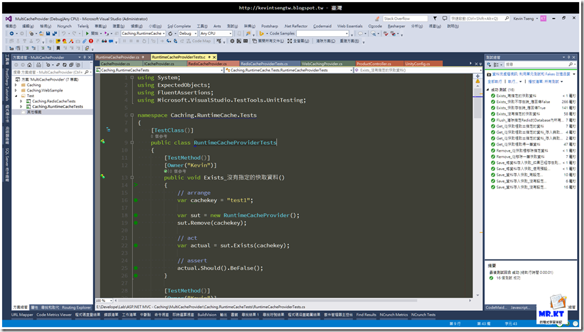Image resolution: width=584 pixels, height=332 pixels.
Task: Open the startup project Caching.RuntimeCache dropdown
Action: point(143,33)
